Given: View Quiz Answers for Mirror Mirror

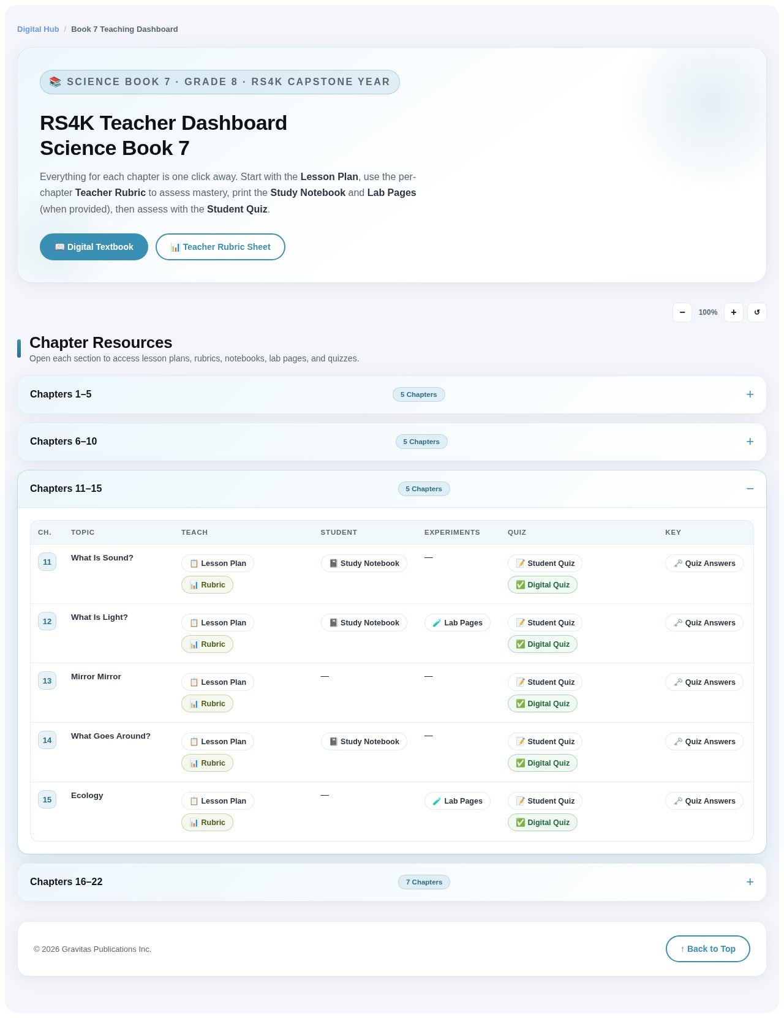Looking at the screenshot, I should pyautogui.click(x=704, y=682).
